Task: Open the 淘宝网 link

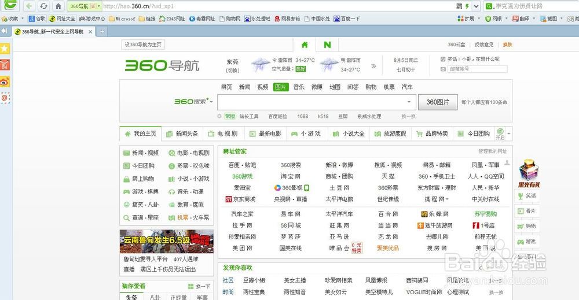Action: point(291,176)
